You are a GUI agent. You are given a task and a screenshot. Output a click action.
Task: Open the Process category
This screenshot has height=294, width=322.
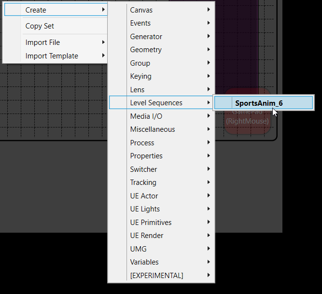click(142, 142)
